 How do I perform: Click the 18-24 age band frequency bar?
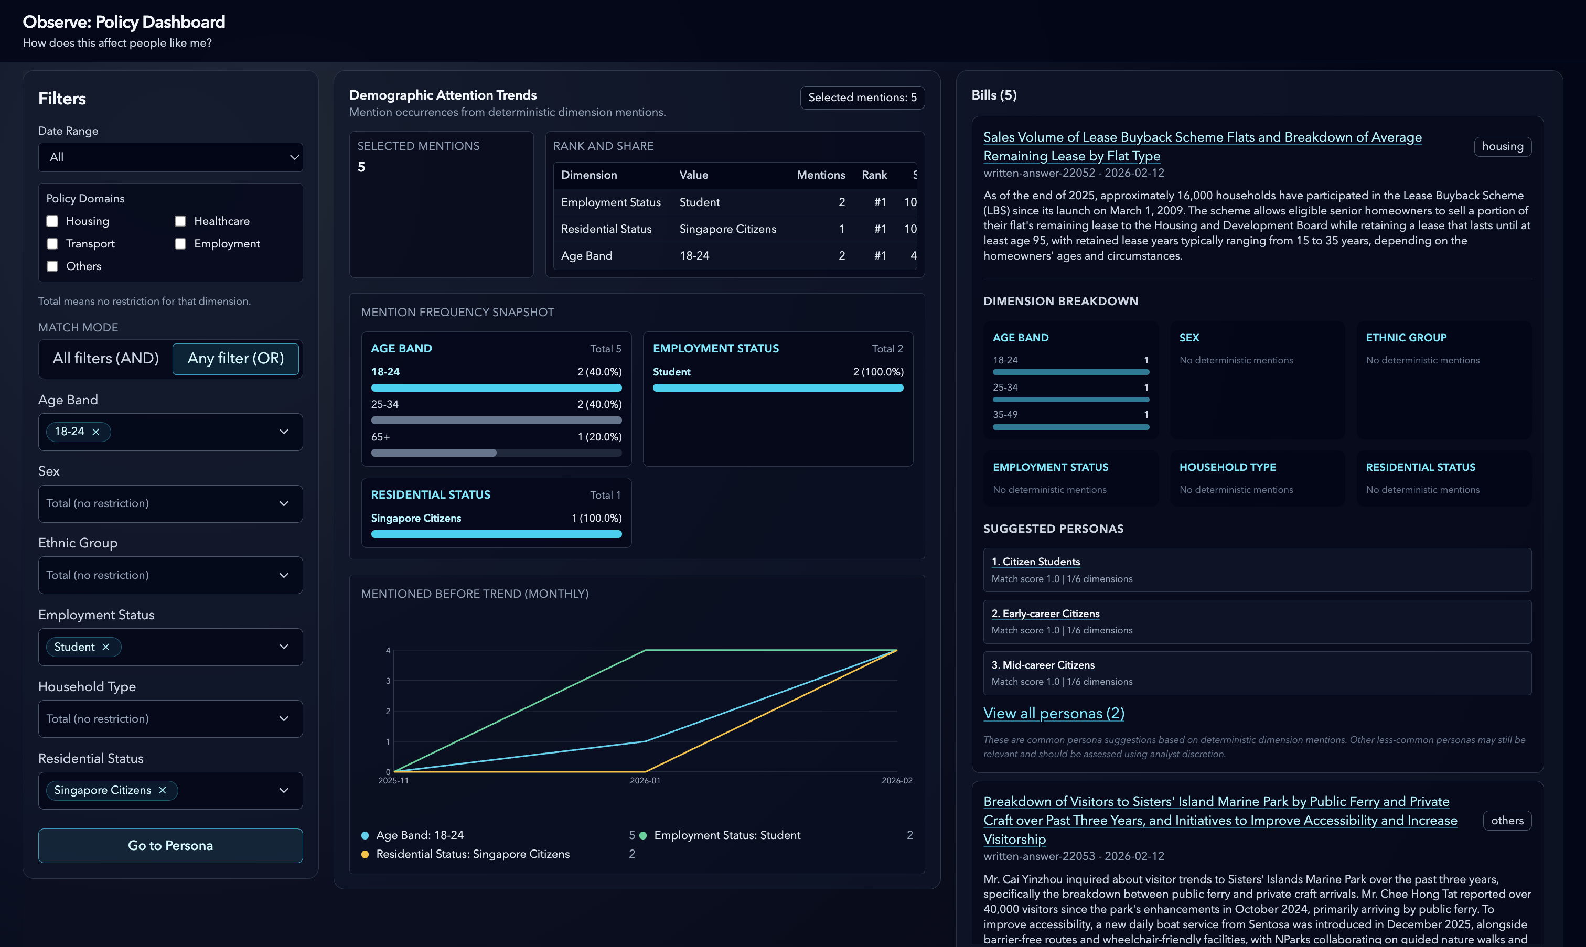pyautogui.click(x=496, y=388)
